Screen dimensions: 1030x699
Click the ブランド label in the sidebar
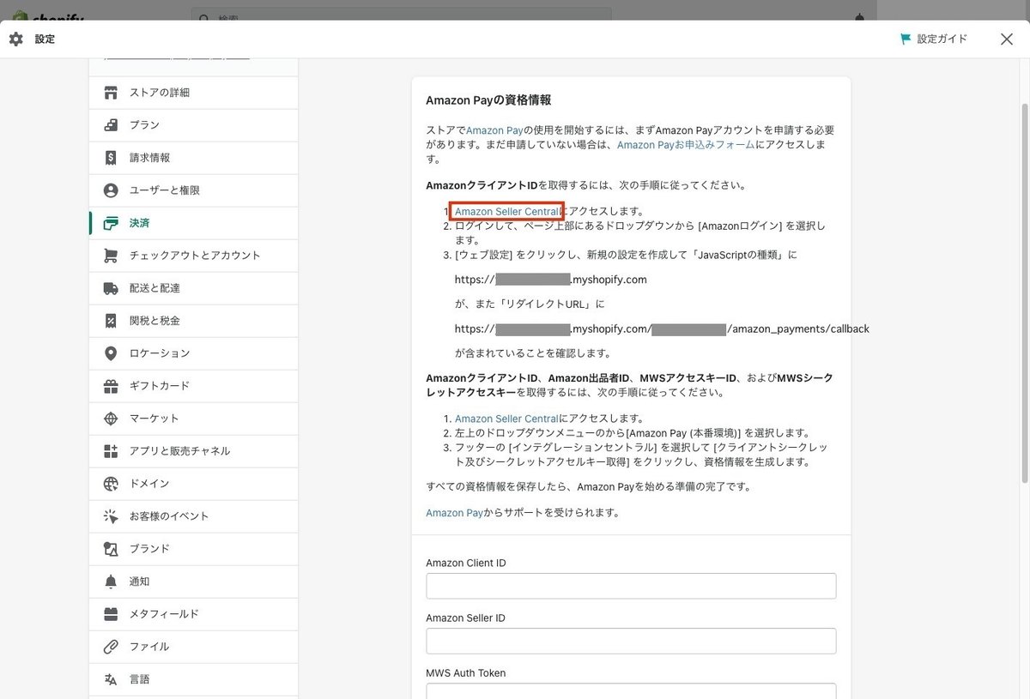click(149, 549)
